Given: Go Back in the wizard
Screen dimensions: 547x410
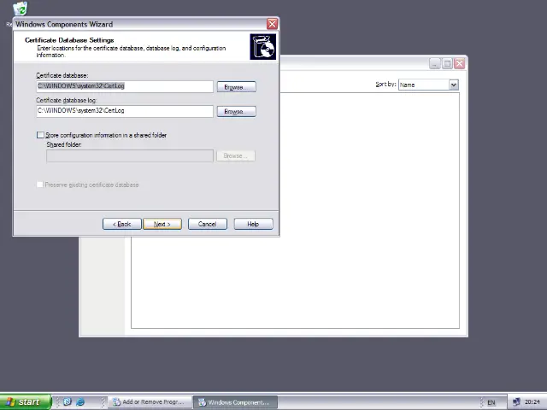Looking at the screenshot, I should coord(121,224).
